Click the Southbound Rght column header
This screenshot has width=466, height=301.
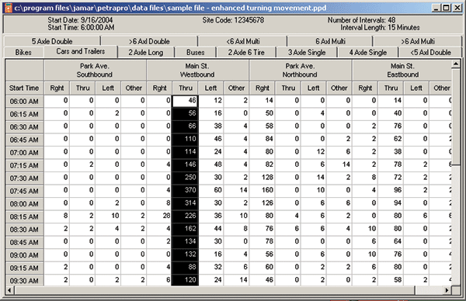point(57,88)
